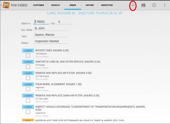Open the Svc. Writer dropdown showing B, John
This screenshot has height=124, width=170.
(50, 28)
